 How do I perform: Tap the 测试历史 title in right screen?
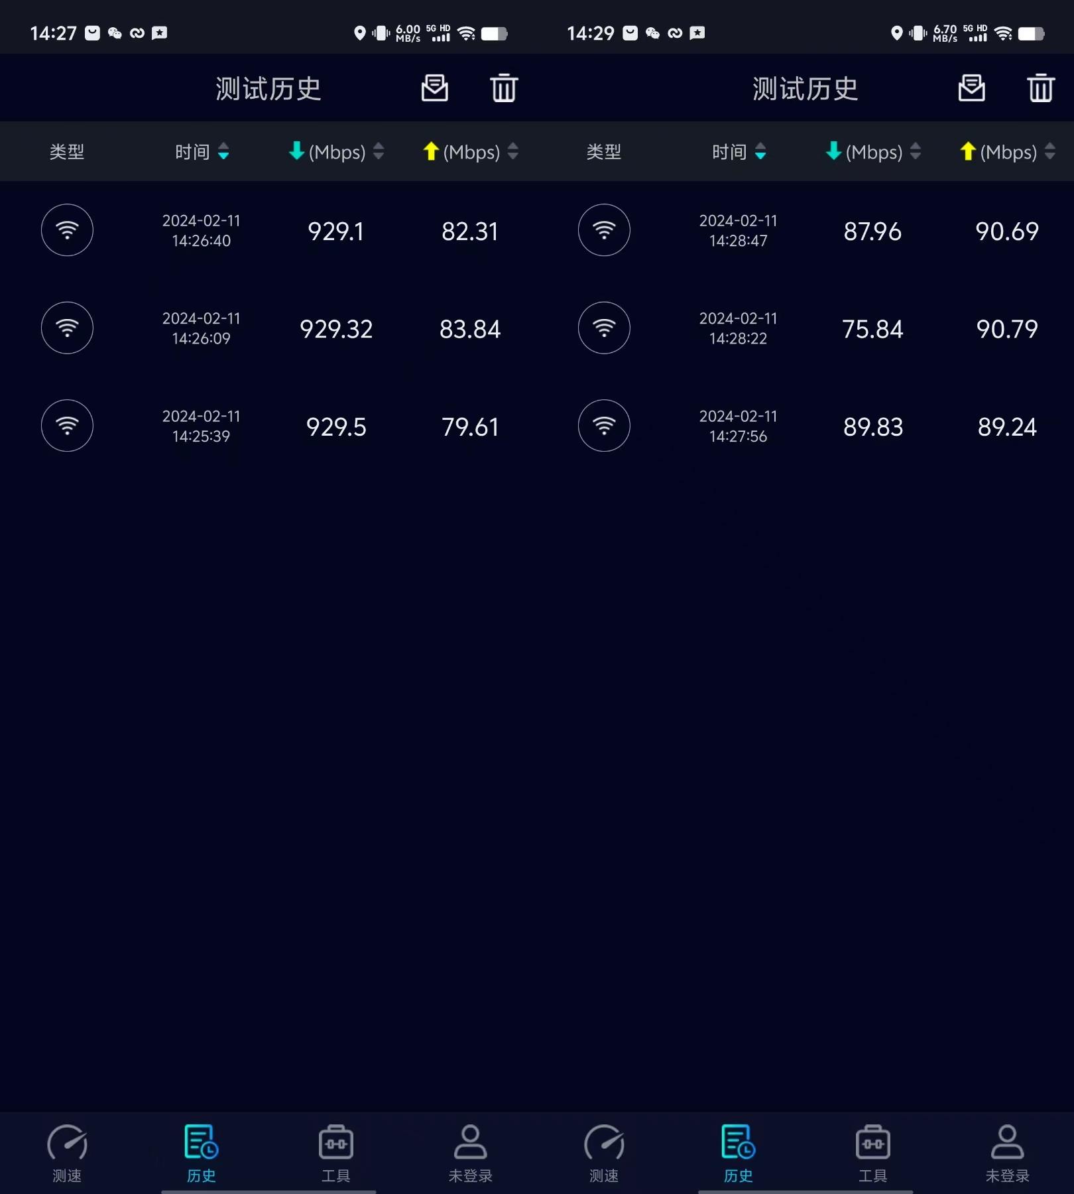pos(805,89)
